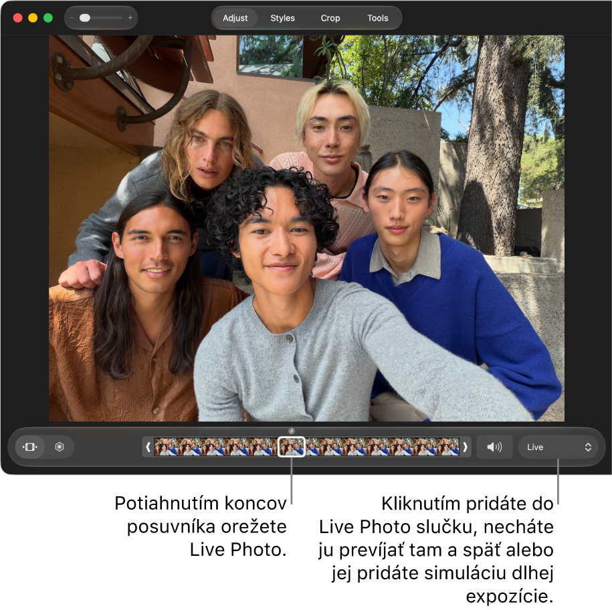Open the Styles tab
The height and width of the screenshot is (610, 612).
tap(282, 18)
